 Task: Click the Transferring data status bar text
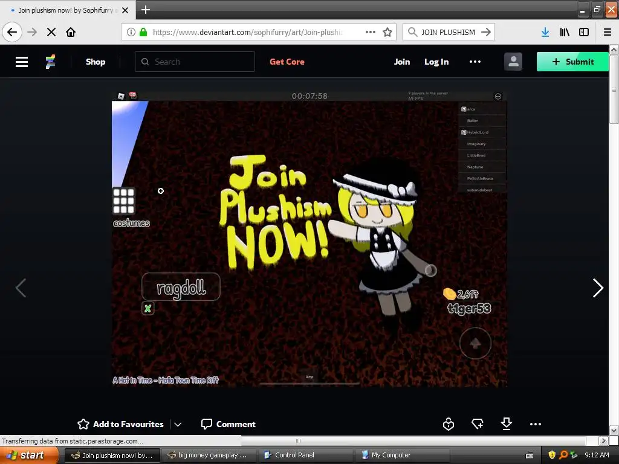coord(73,440)
